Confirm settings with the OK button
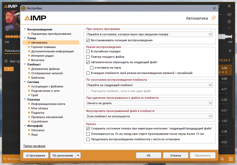 (x=148, y=155)
